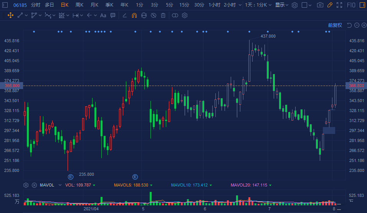Expand line tool options arrow
Viewport: 367px width, 213px height.
(x=26, y=15)
